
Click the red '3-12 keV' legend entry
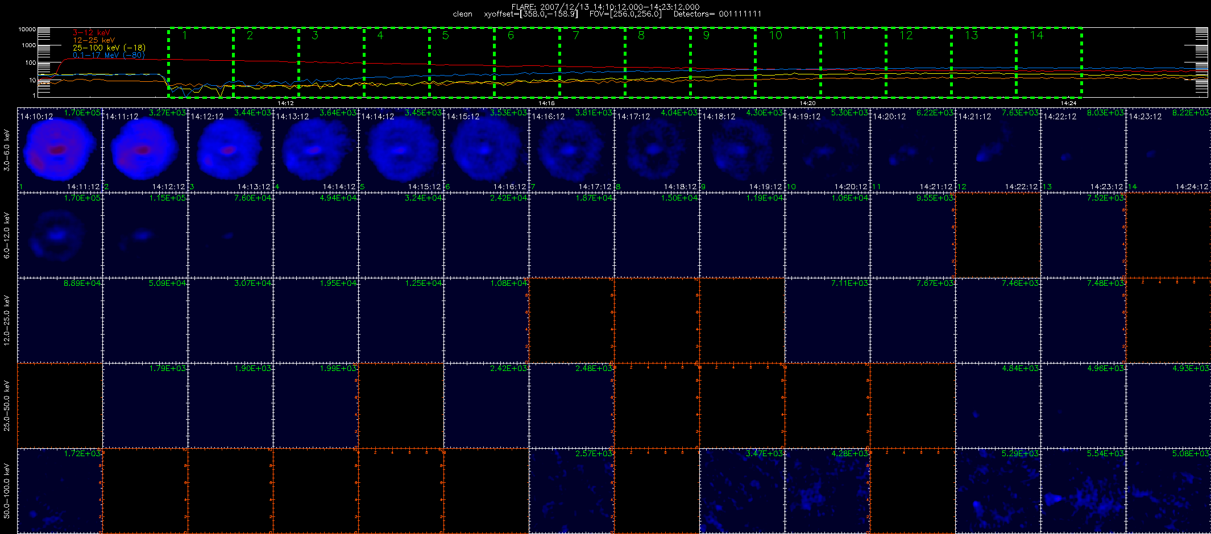click(92, 33)
